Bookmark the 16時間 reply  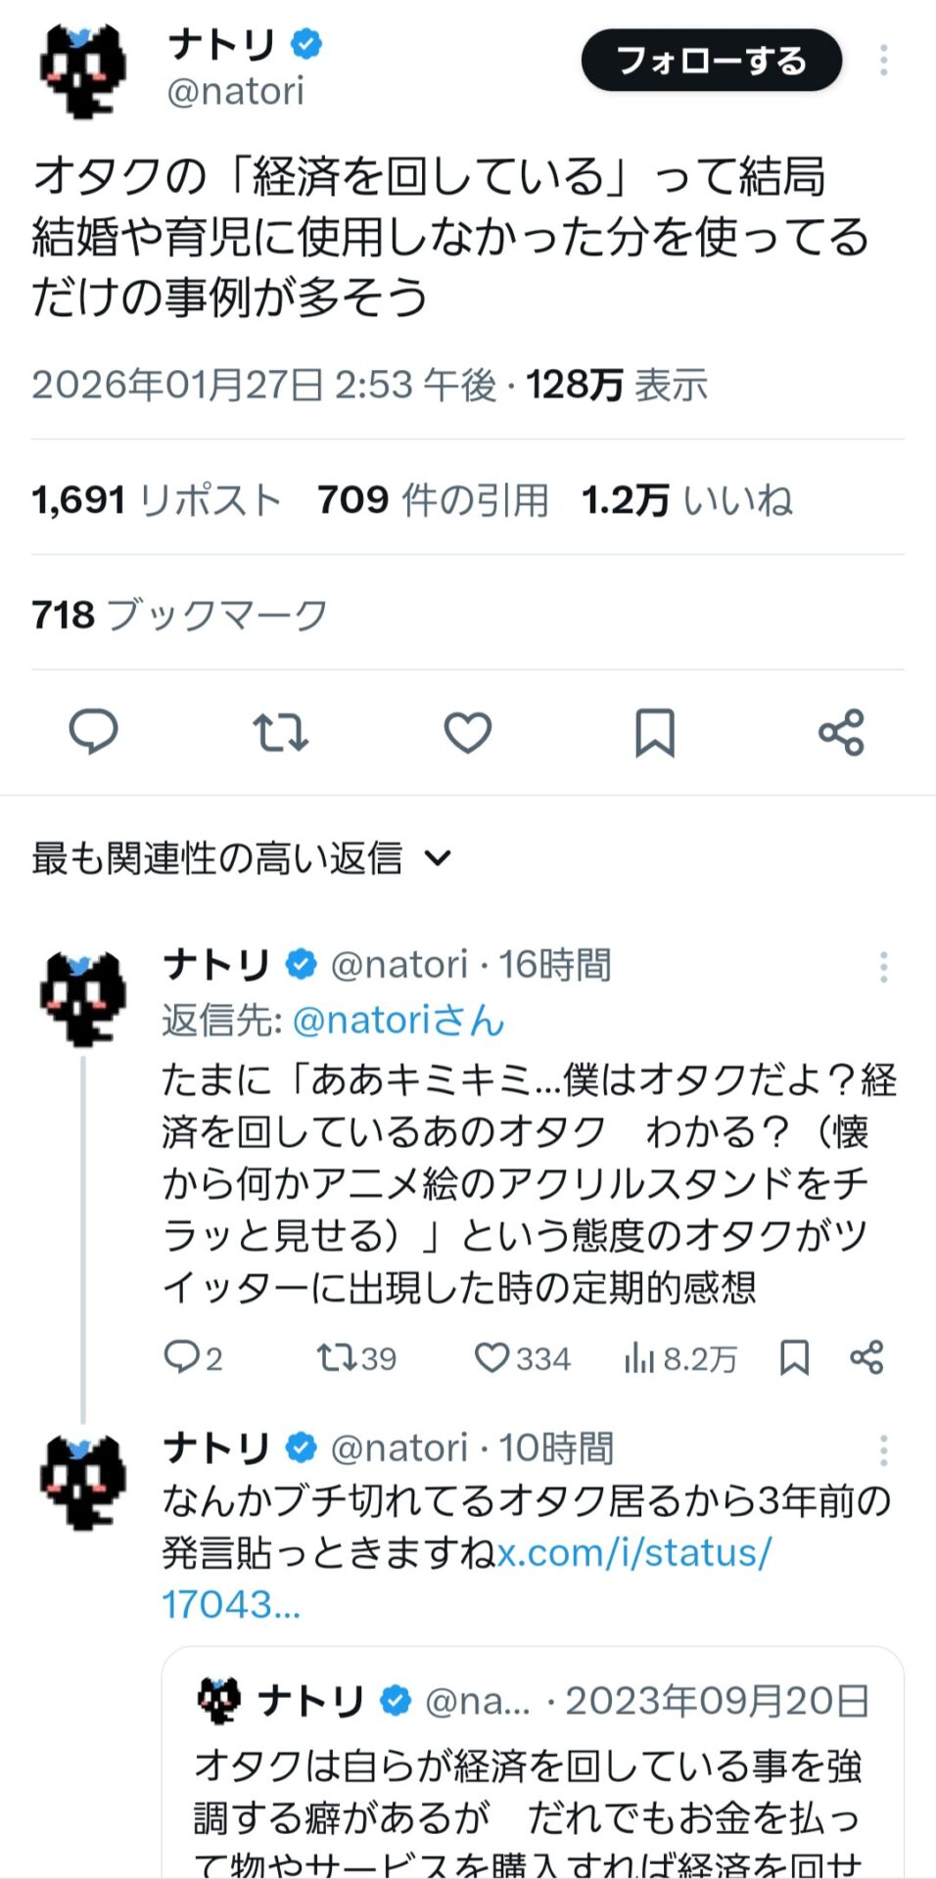pyautogui.click(x=794, y=1357)
